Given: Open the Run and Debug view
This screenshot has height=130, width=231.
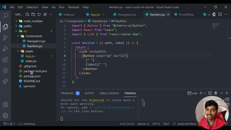Looking at the screenshot, I should [x=5, y=49].
